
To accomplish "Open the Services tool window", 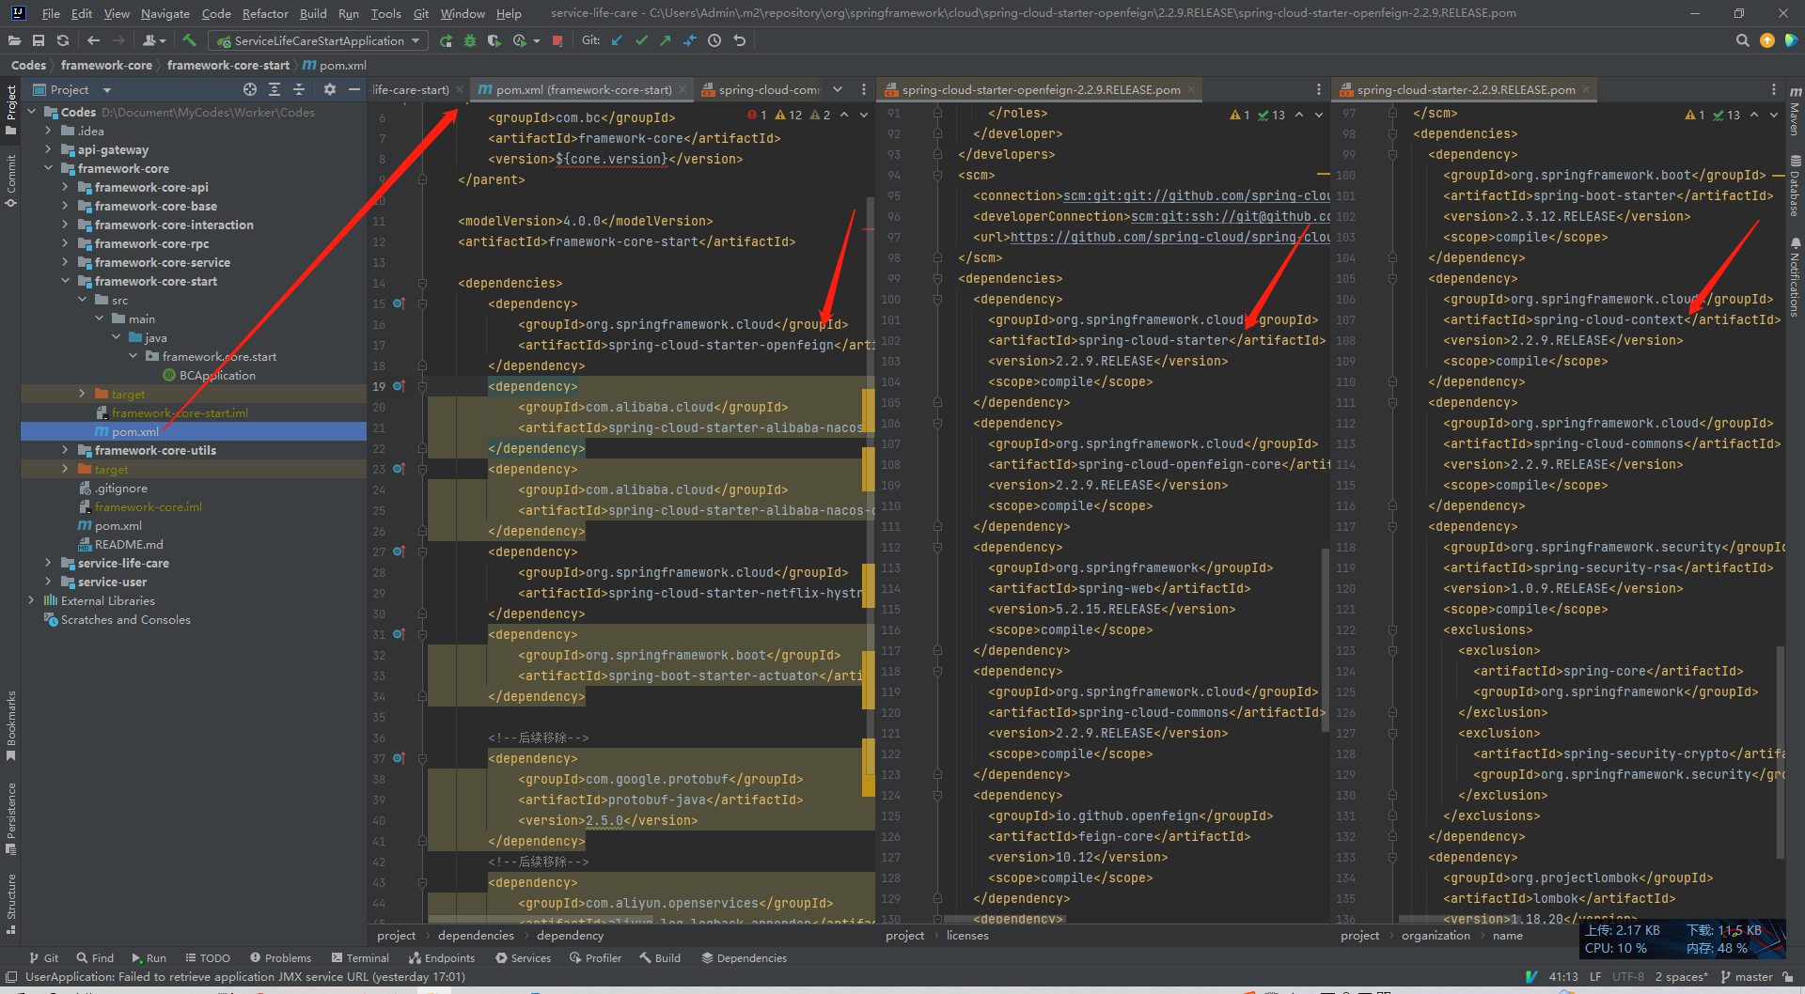I will 523,958.
